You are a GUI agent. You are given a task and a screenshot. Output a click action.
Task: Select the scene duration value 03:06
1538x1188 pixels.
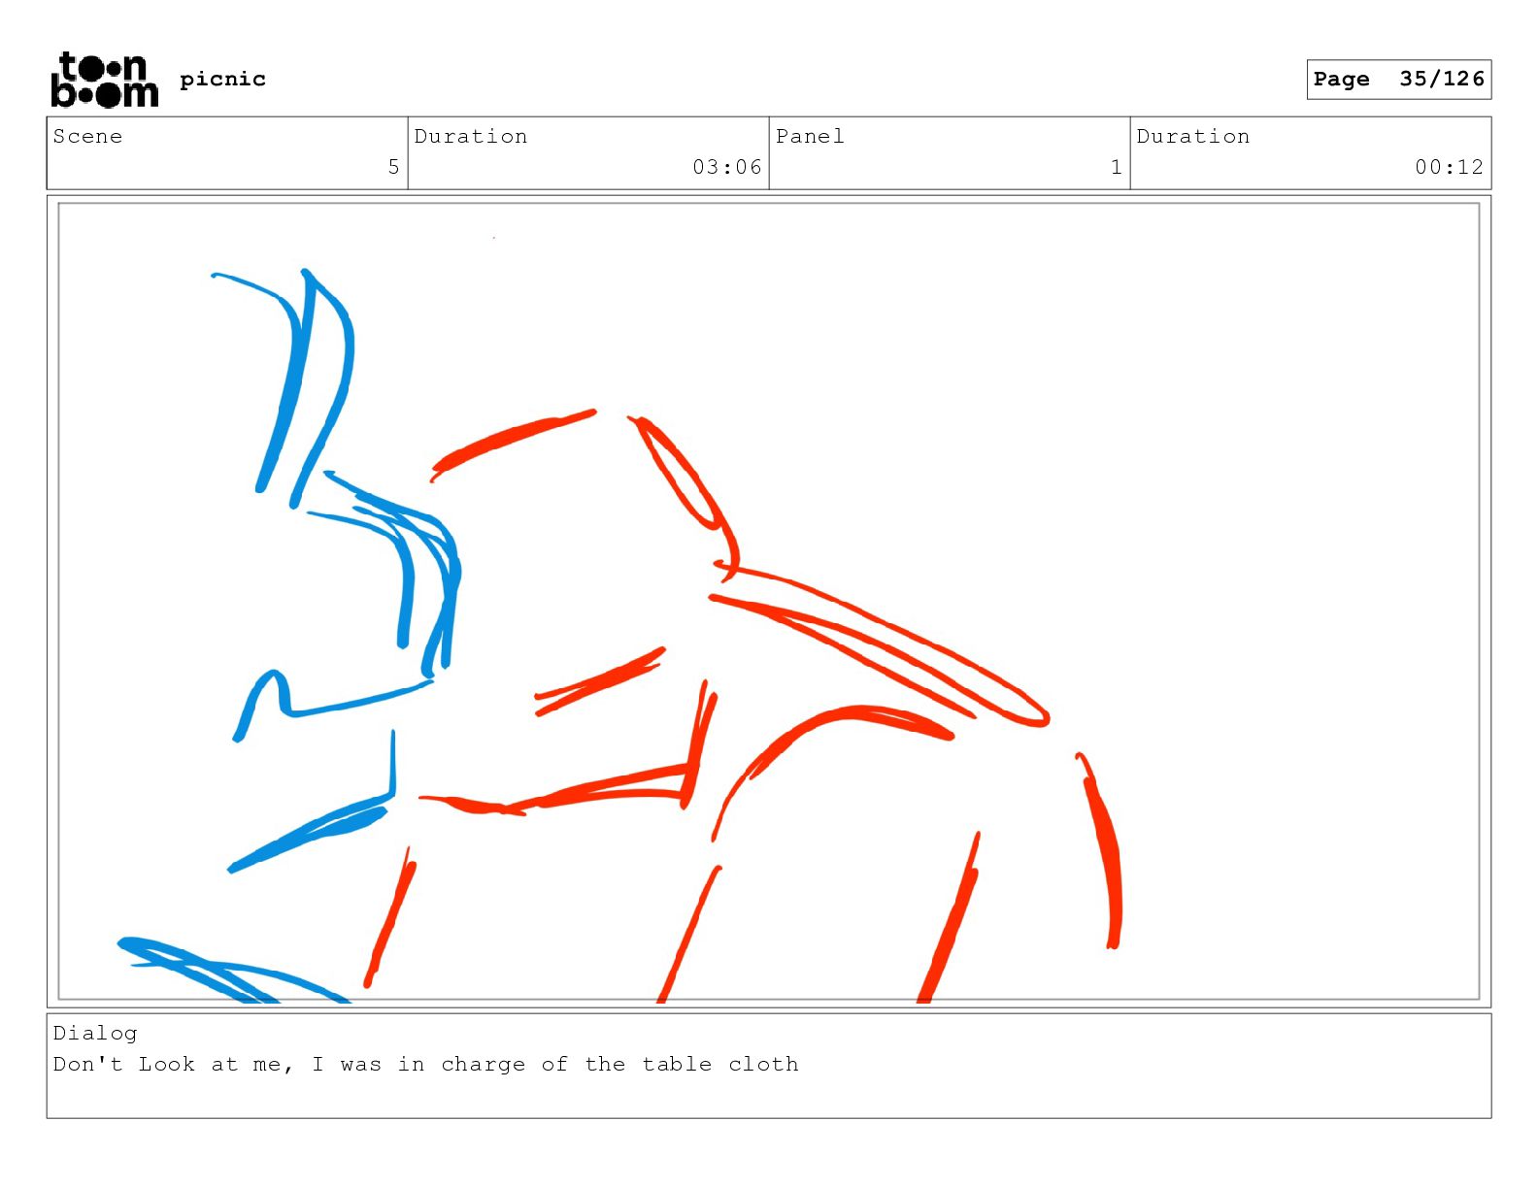point(727,167)
